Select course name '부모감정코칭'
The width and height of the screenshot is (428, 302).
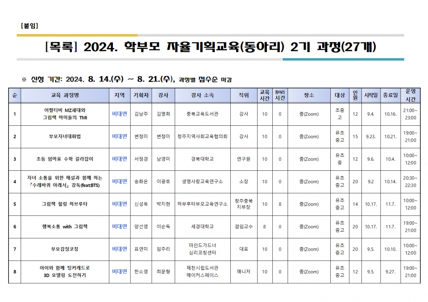pyautogui.click(x=65, y=249)
